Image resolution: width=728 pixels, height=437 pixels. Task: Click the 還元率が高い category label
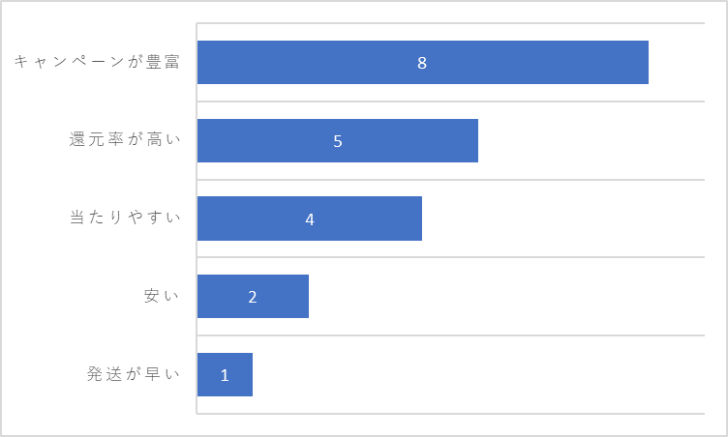pos(125,139)
